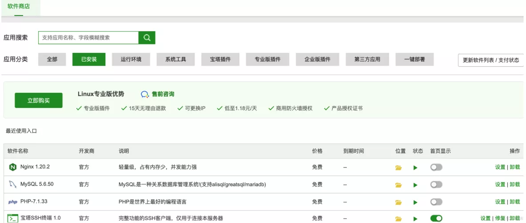Click the 价格 column header
526x223 pixels.
[317, 151]
